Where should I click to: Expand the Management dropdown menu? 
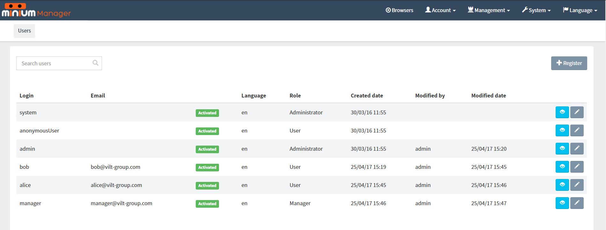pos(489,10)
